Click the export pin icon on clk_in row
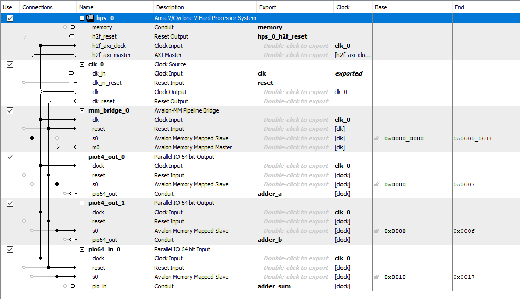Screen dimensions: 520x299 click(x=71, y=73)
